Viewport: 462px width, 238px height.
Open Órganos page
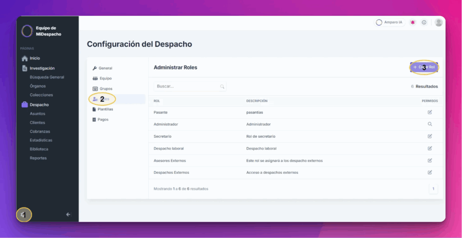[x=38, y=86]
